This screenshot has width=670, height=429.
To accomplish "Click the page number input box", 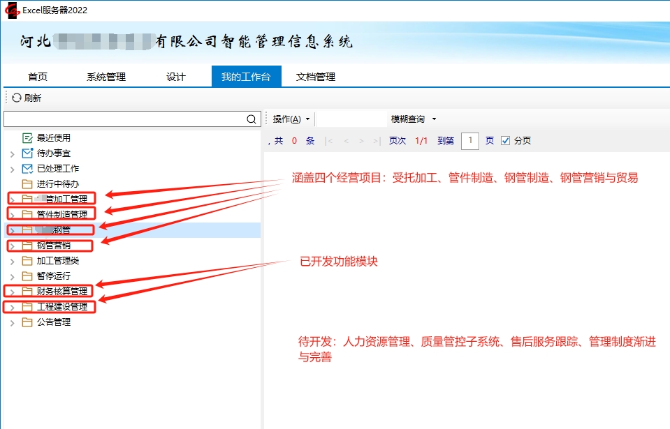I will click(x=470, y=141).
